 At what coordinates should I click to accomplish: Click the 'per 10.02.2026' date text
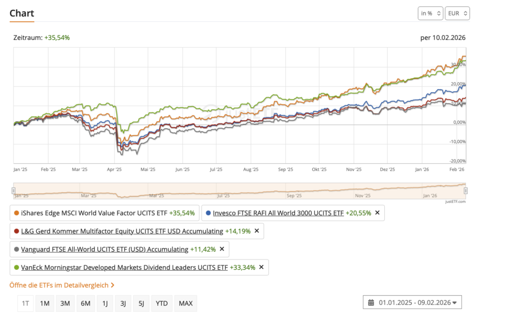pyautogui.click(x=443, y=38)
